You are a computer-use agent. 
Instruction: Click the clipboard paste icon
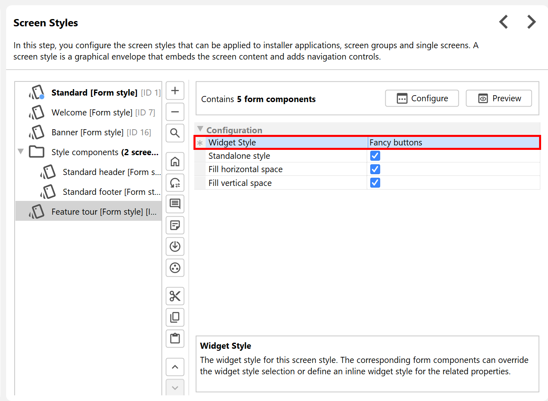point(175,338)
